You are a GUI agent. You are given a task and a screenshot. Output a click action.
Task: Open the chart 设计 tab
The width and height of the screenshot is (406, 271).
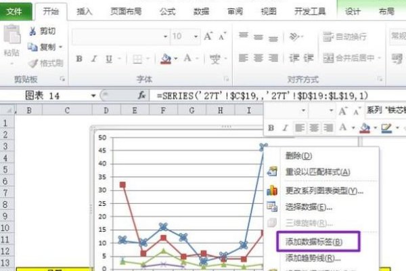point(353,12)
